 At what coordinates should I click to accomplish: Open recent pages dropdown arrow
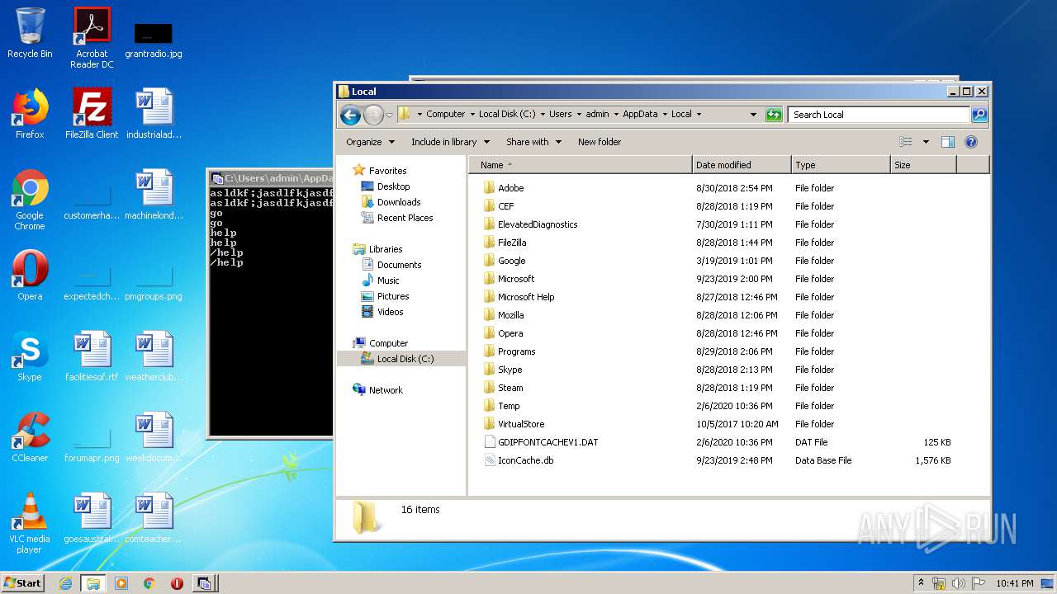tap(389, 115)
